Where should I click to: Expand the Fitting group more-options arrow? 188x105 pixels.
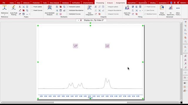142,10
